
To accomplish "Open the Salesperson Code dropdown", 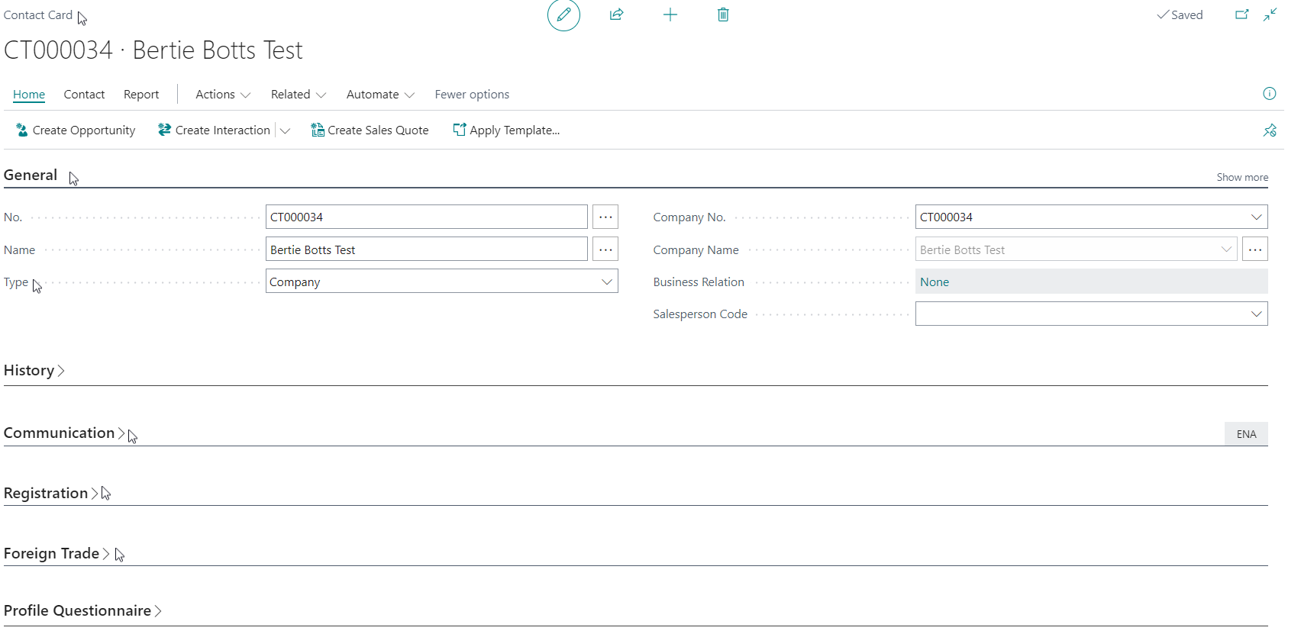I will [1256, 314].
